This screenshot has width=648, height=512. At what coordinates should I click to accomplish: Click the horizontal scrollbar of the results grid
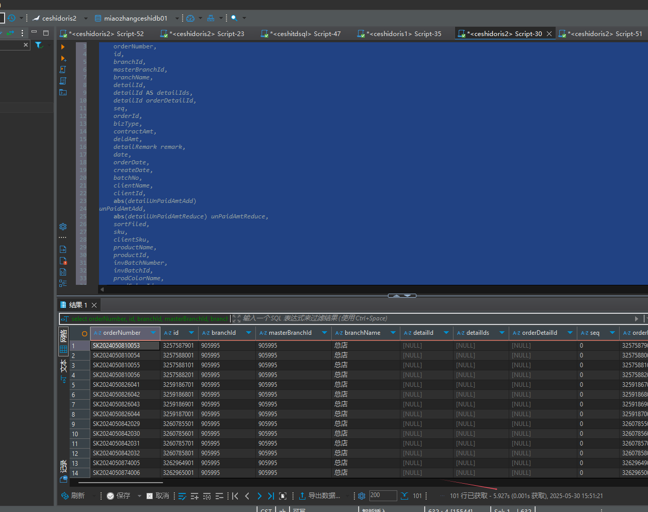(120, 483)
